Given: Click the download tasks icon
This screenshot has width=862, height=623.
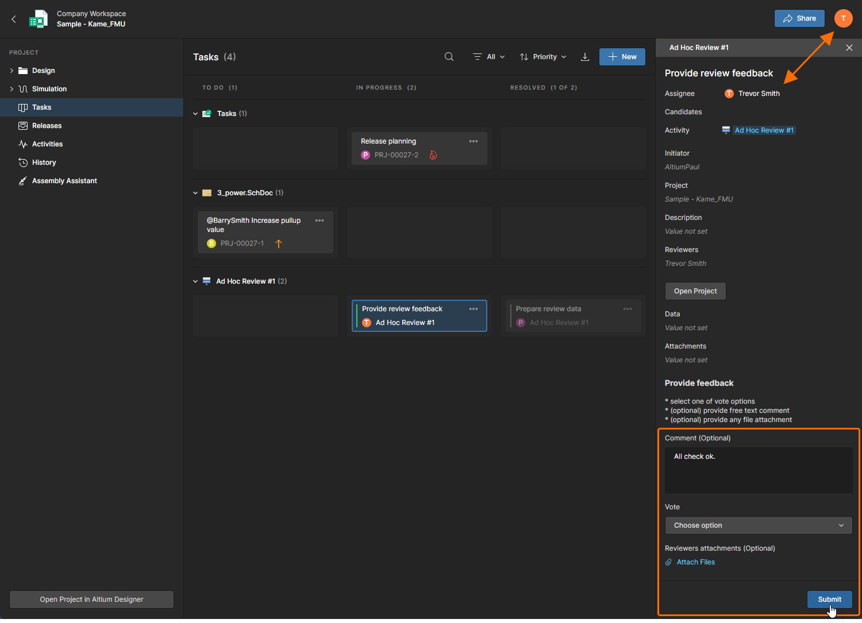Looking at the screenshot, I should (x=585, y=57).
